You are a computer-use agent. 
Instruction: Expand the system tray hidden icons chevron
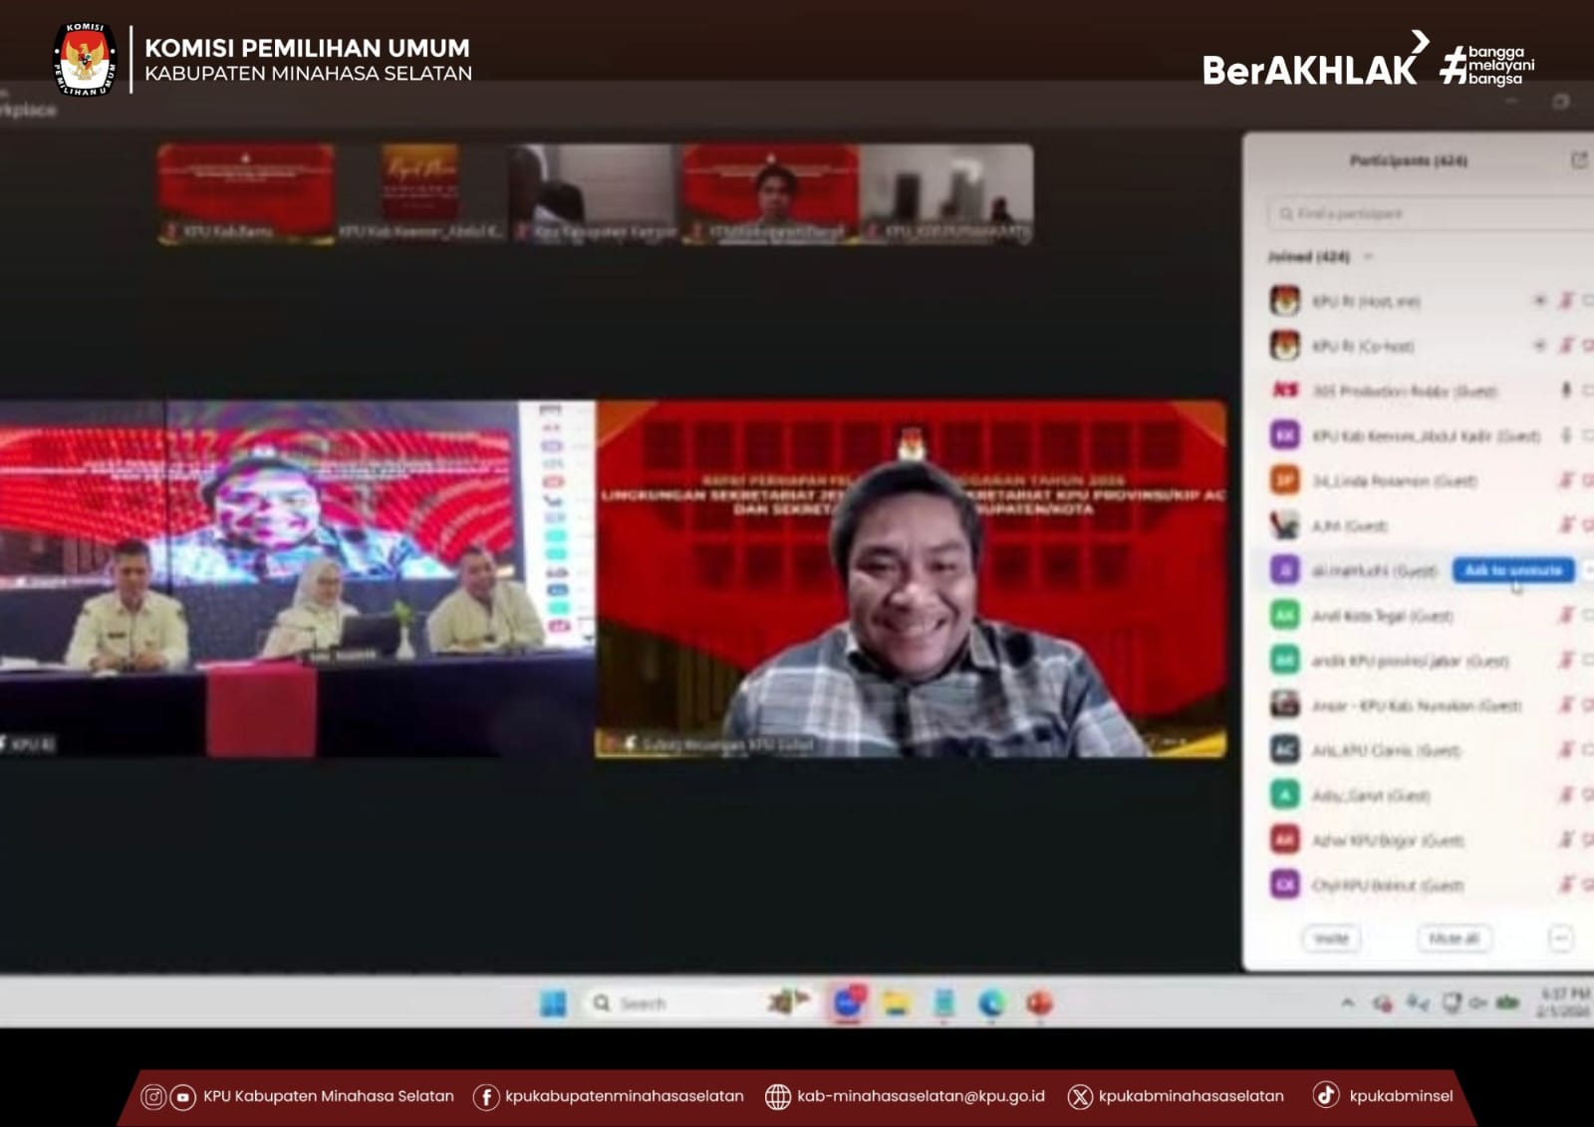pos(1348,1003)
